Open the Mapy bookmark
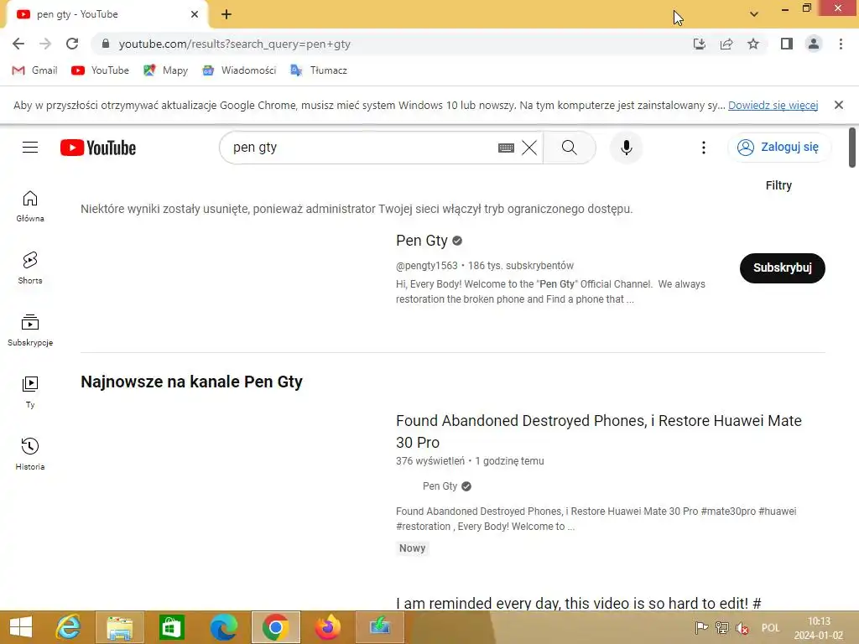 point(165,70)
